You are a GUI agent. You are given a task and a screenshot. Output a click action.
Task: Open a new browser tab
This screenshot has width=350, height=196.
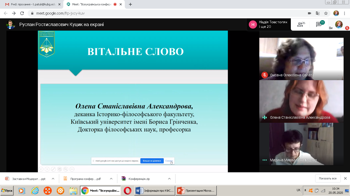[130, 4]
